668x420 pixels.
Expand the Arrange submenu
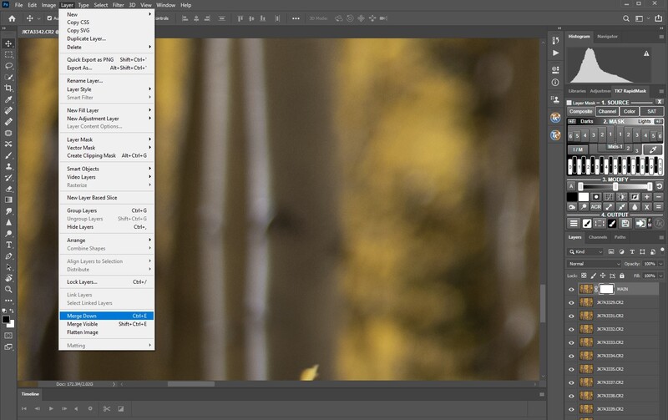107,240
